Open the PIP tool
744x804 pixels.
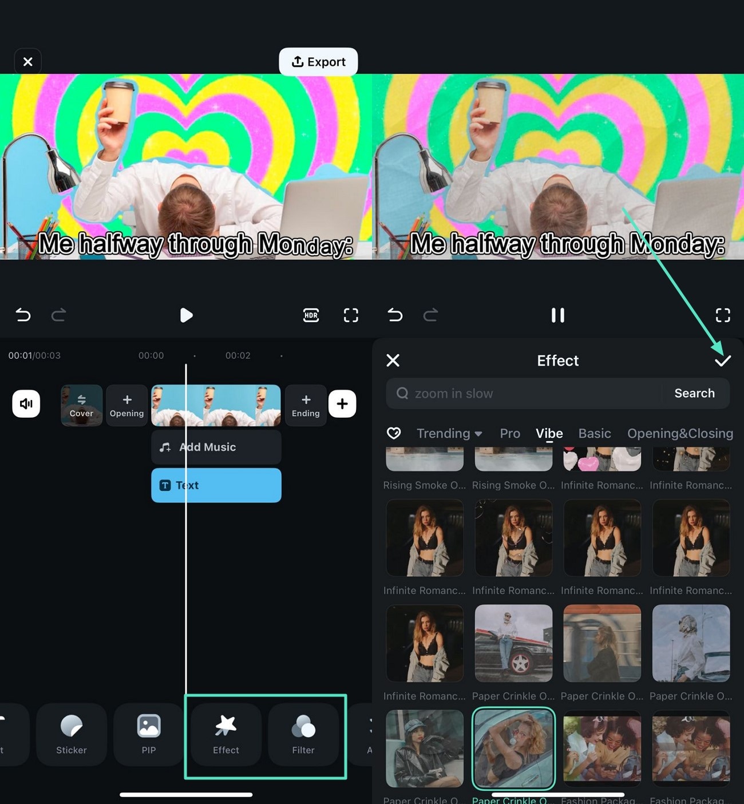pyautogui.click(x=149, y=734)
